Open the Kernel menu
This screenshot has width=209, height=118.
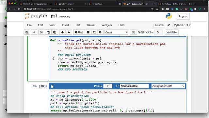point(91,25)
